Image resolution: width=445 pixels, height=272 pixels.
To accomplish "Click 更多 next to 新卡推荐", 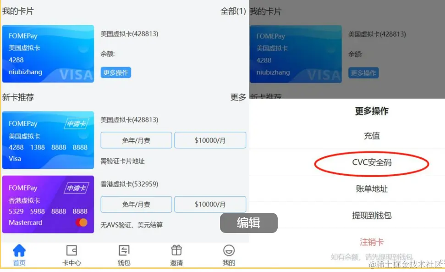I will (x=238, y=97).
